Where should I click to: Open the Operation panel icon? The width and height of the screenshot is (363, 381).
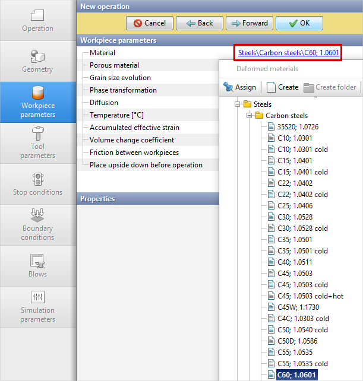37,15
